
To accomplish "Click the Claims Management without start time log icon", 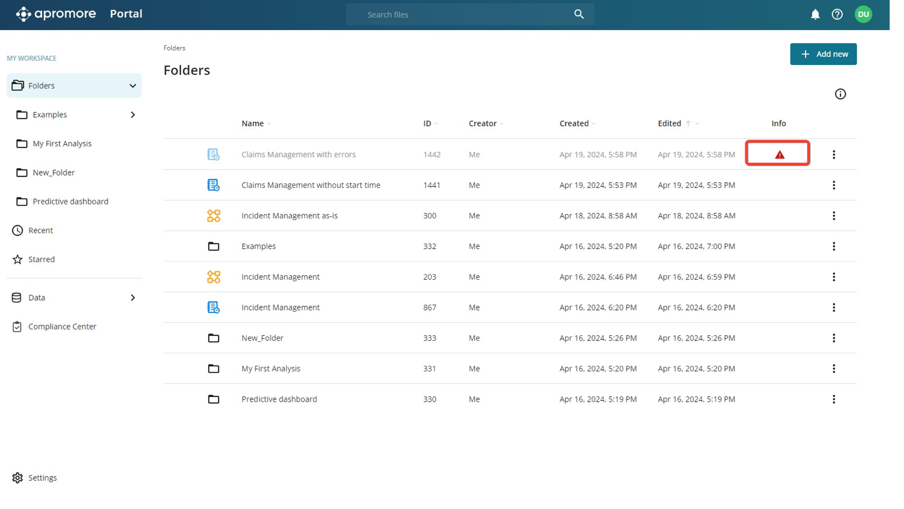I will tap(214, 185).
